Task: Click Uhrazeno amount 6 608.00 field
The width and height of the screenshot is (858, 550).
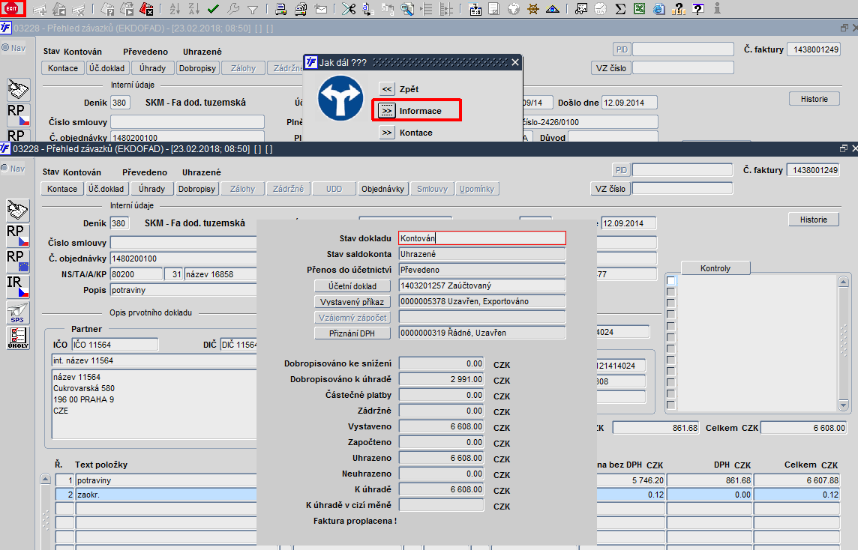Action: click(x=441, y=458)
